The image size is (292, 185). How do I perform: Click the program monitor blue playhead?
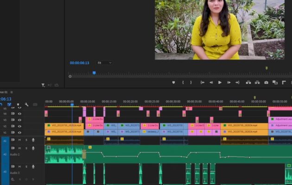[x=94, y=73]
